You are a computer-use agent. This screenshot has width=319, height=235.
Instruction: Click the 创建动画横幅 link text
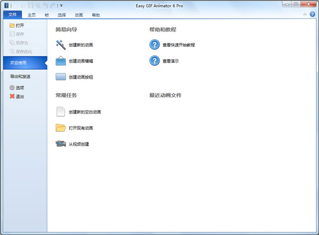pos(81,61)
